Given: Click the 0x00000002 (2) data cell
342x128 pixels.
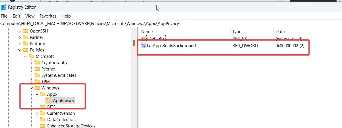Looking at the screenshot, I should point(290,46).
